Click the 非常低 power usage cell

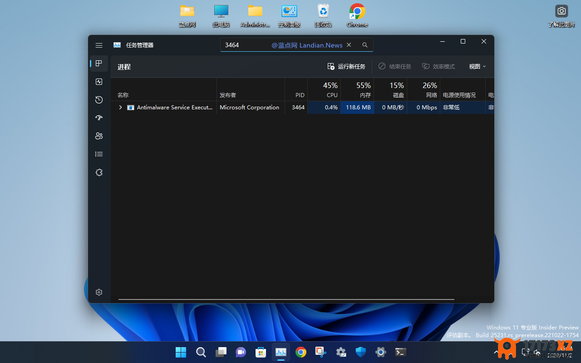[463, 108]
